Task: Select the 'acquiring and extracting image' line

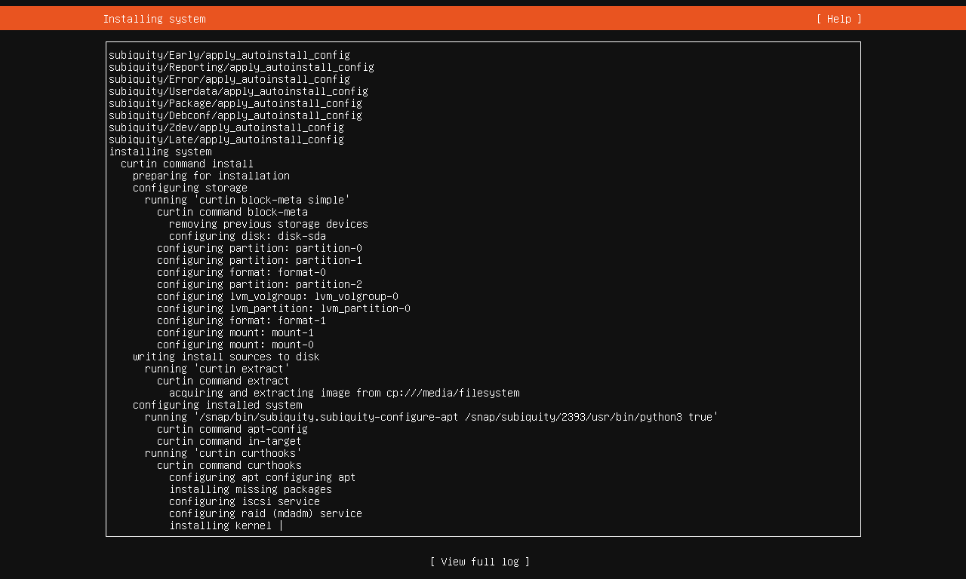Action: pos(343,393)
